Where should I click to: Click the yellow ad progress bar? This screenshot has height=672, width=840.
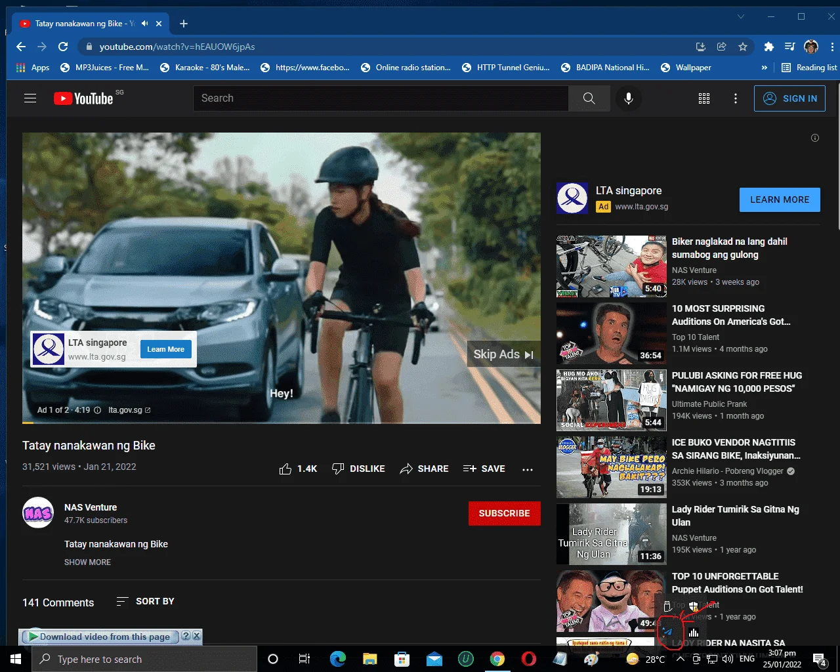(28, 423)
